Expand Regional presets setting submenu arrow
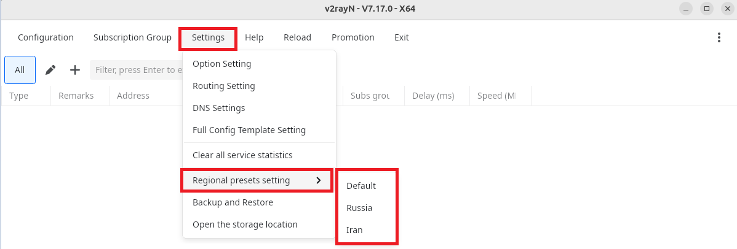 coord(318,180)
